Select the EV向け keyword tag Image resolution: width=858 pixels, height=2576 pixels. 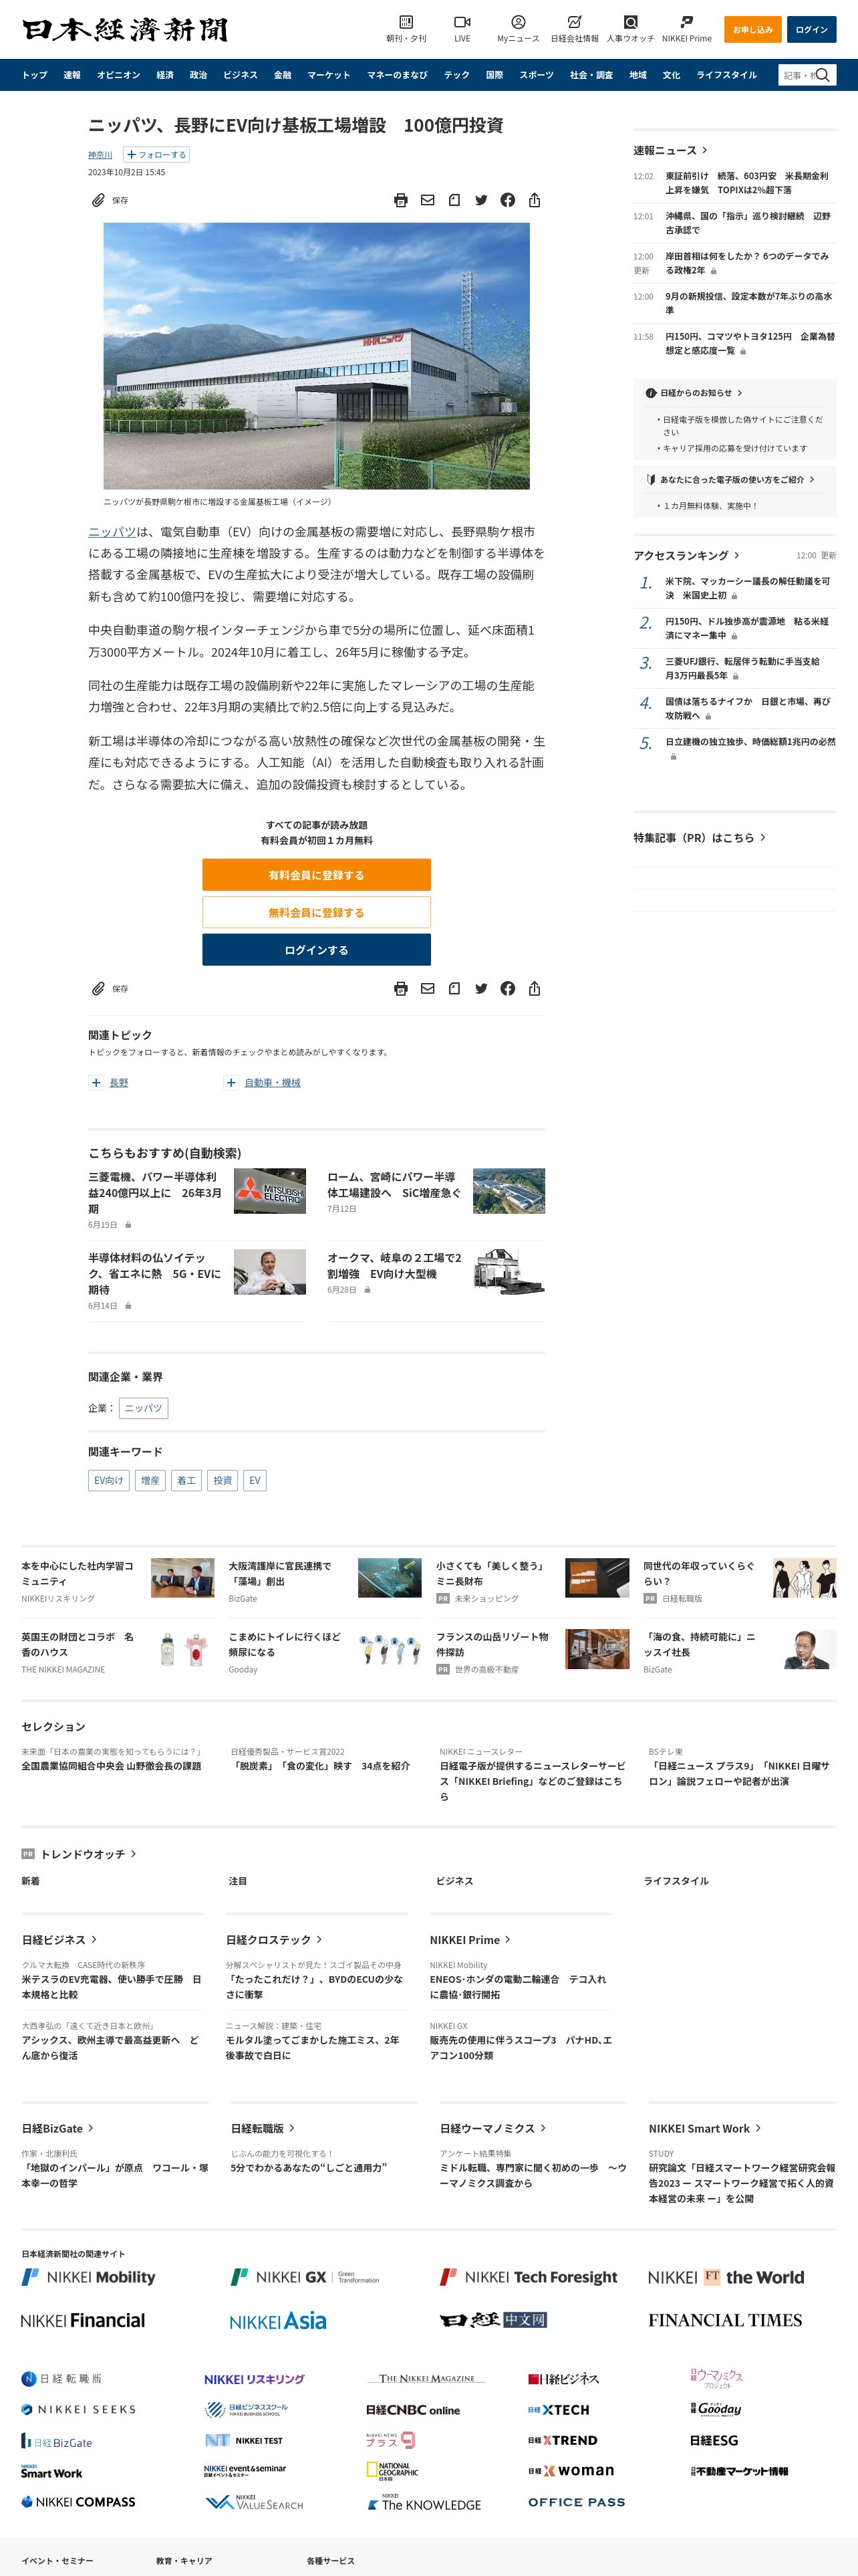(x=109, y=1480)
